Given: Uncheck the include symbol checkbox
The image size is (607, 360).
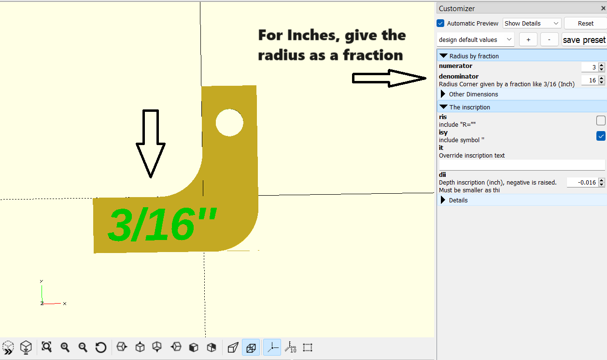Looking at the screenshot, I should [x=601, y=136].
